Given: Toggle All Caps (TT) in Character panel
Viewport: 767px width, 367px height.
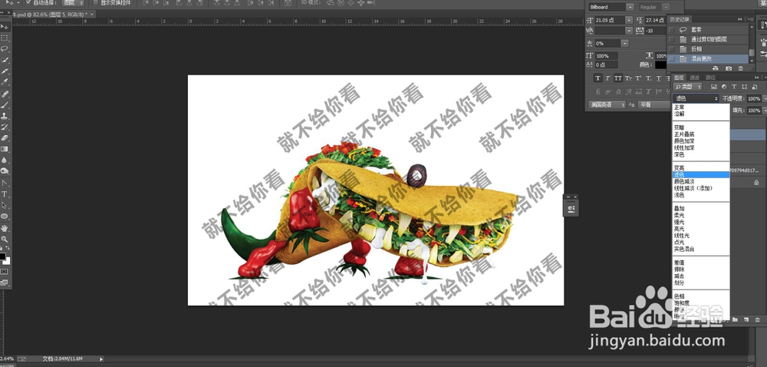Looking at the screenshot, I should click(618, 78).
